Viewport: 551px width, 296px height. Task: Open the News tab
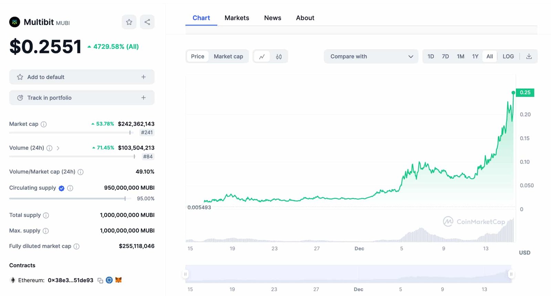coord(273,18)
